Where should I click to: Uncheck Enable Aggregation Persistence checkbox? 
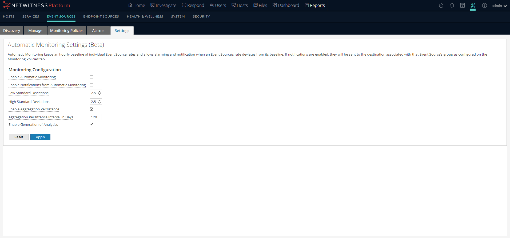click(91, 109)
